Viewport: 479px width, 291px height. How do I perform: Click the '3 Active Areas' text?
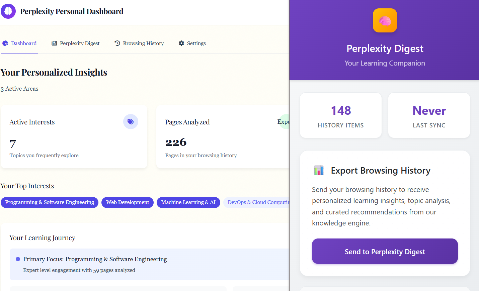[x=19, y=89]
